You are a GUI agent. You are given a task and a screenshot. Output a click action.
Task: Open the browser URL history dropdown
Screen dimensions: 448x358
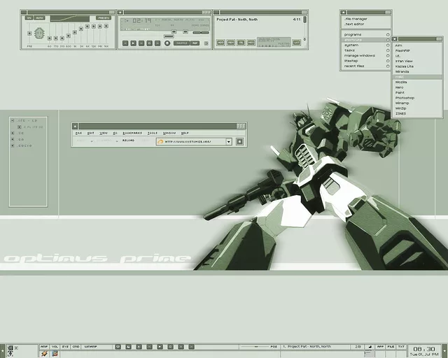pyautogui.click(x=229, y=142)
